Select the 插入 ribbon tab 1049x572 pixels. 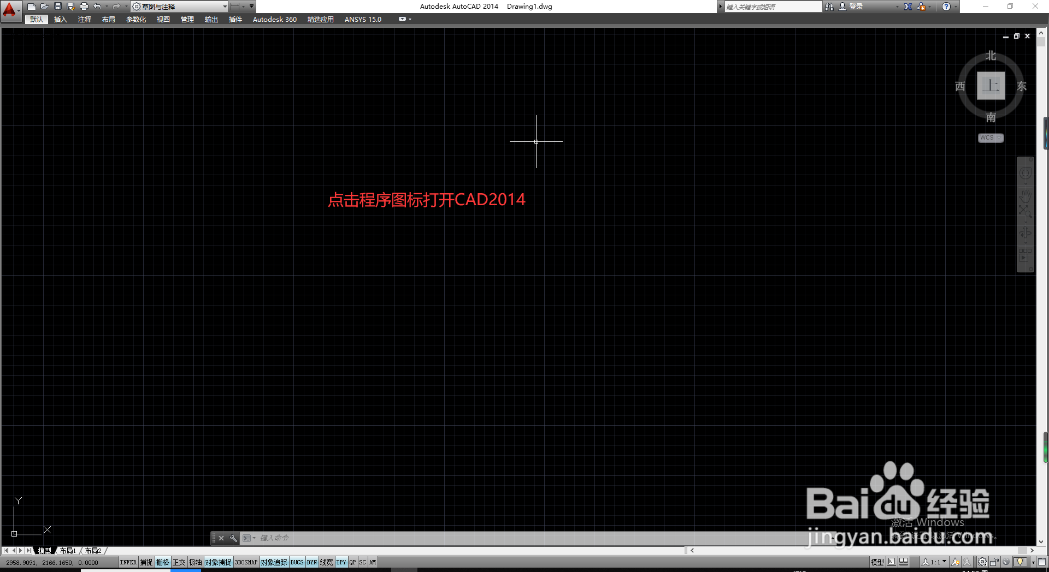(x=61, y=20)
